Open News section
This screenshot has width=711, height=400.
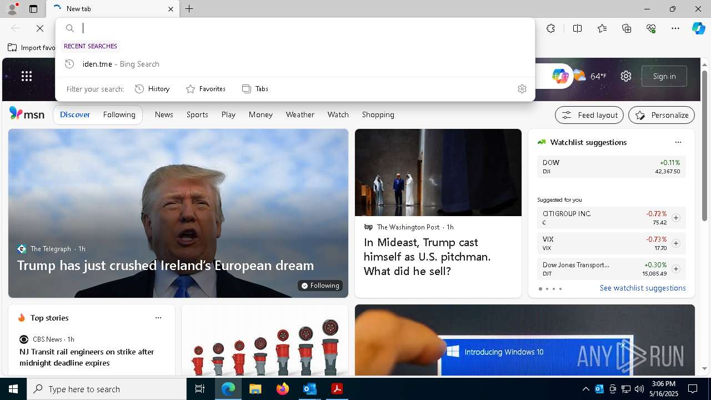click(164, 114)
